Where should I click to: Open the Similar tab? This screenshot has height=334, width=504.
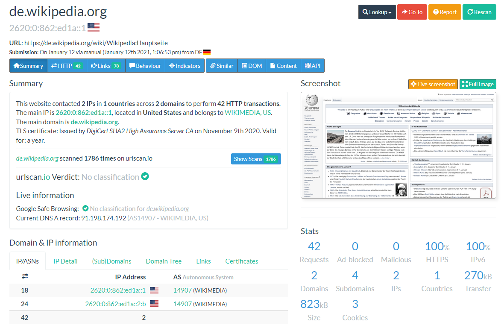[222, 66]
